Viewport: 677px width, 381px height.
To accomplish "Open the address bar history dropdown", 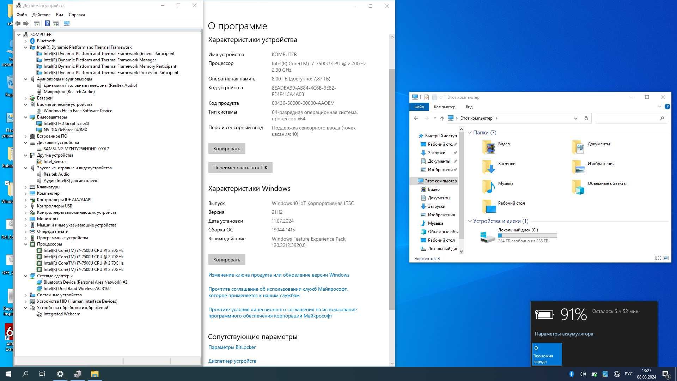I will 575,119.
